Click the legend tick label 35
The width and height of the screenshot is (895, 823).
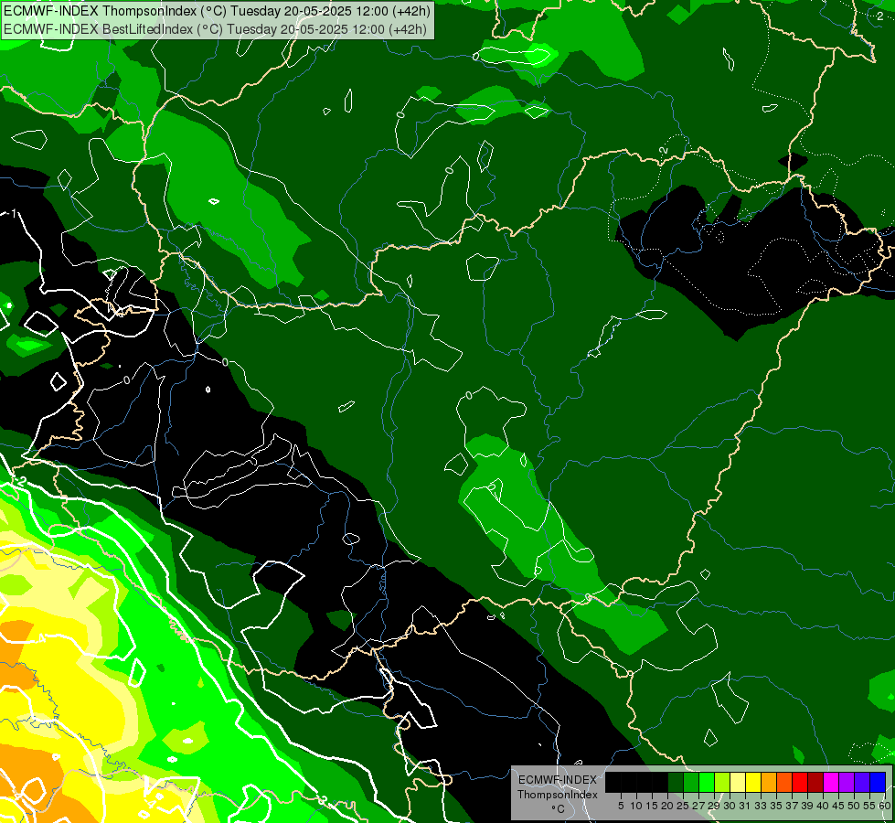(x=776, y=806)
